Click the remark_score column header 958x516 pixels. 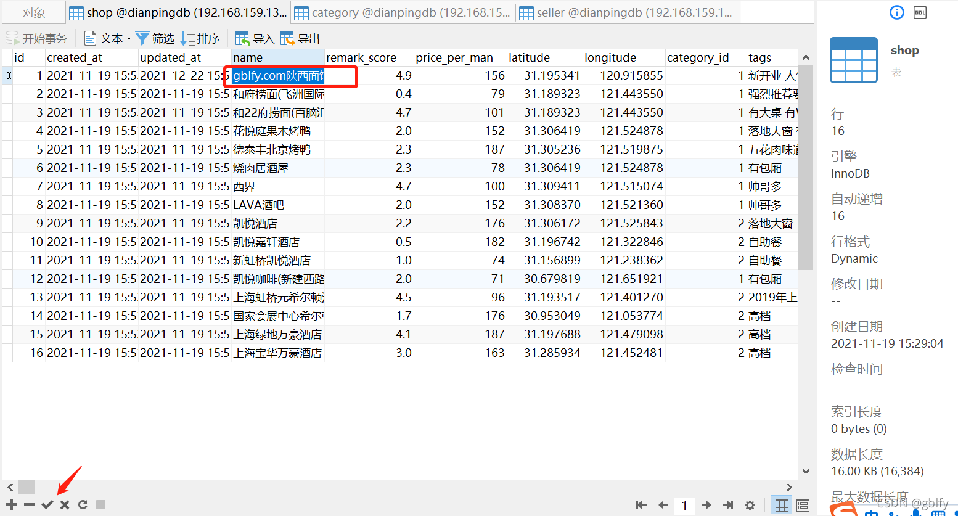[x=369, y=57]
